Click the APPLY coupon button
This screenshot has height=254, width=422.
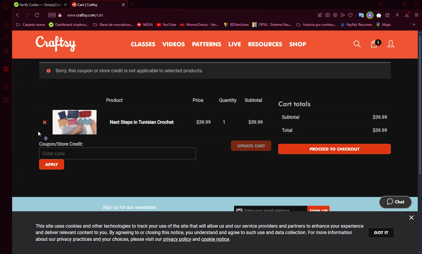pyautogui.click(x=51, y=165)
